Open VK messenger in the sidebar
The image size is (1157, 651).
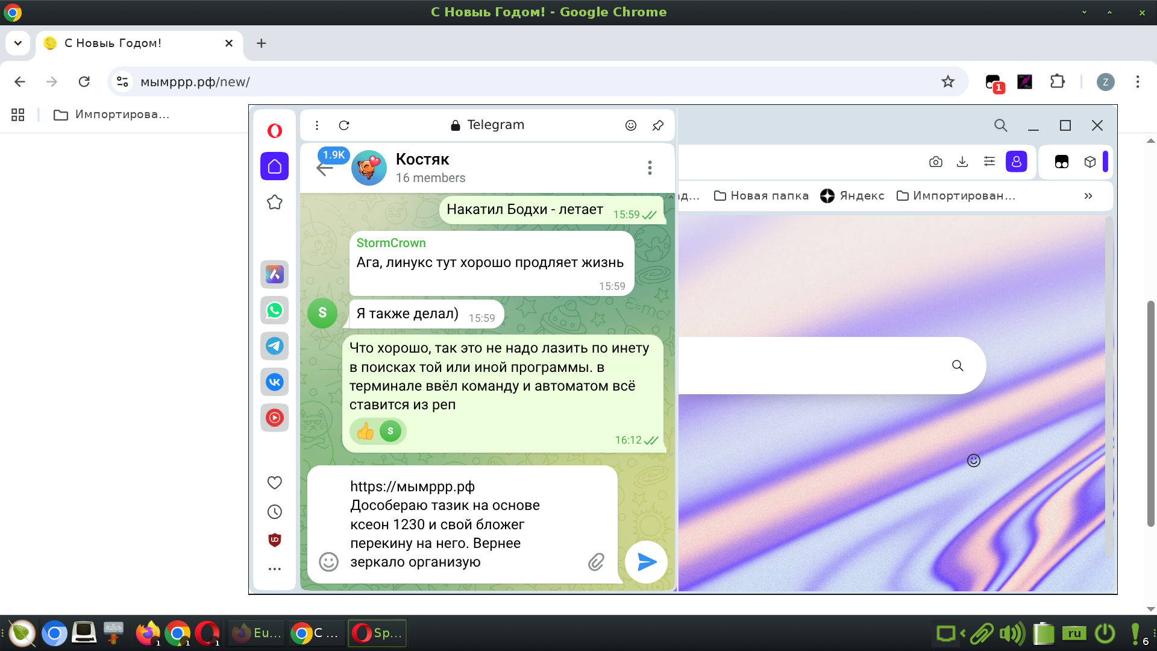coord(274,382)
